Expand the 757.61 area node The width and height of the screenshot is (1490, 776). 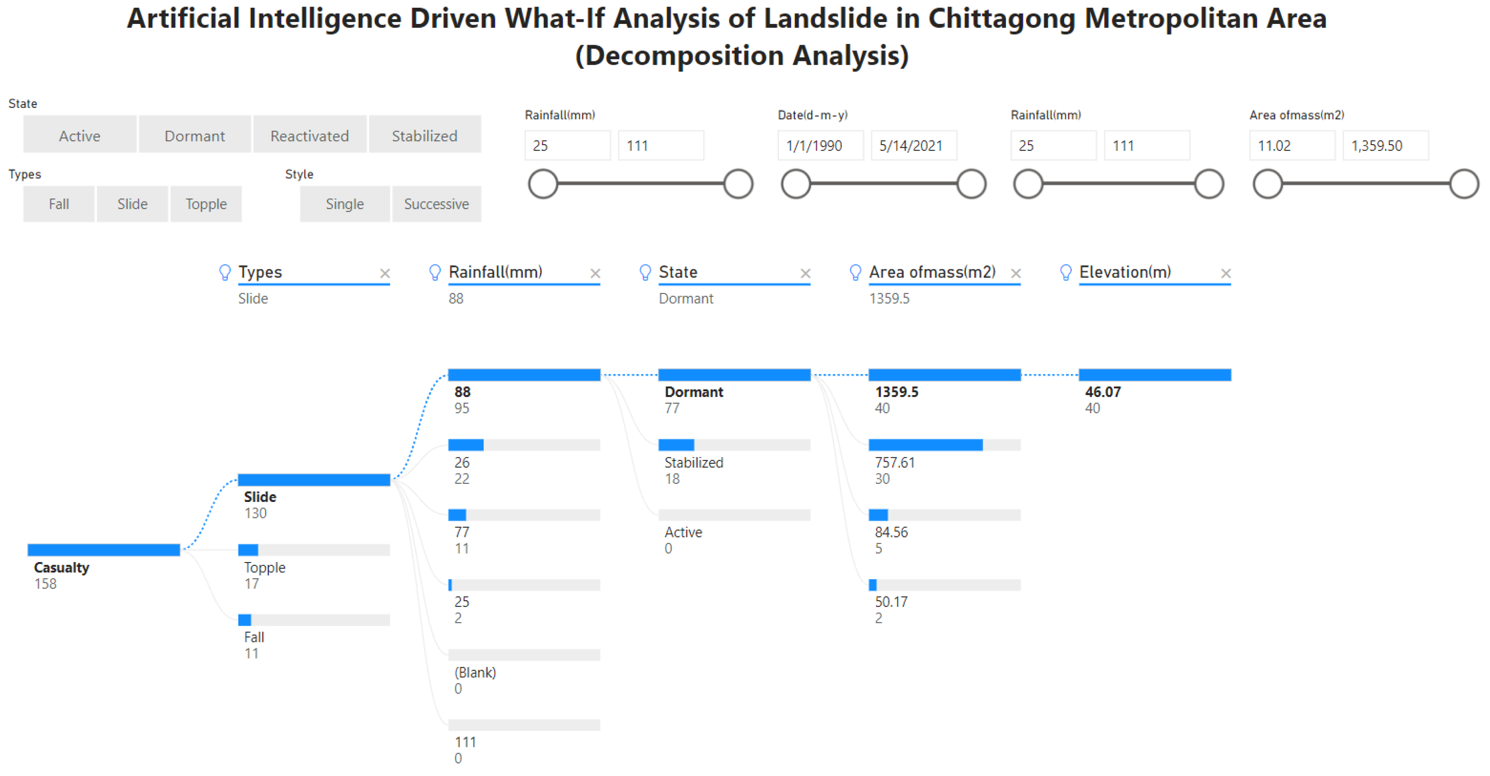pyautogui.click(x=944, y=445)
